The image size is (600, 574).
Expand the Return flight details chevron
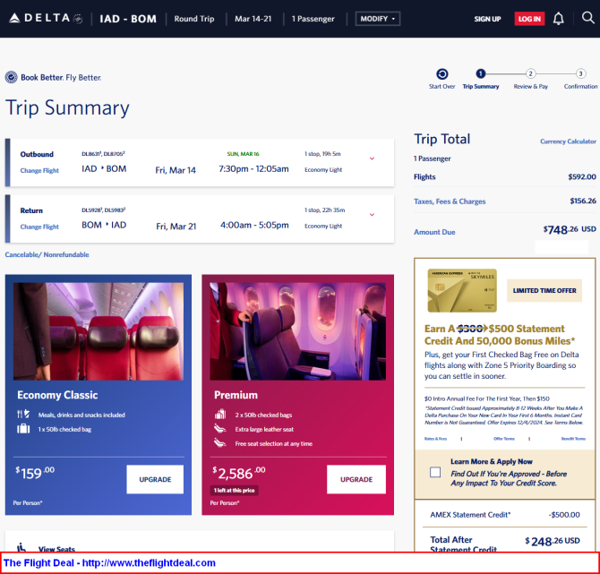pos(372,215)
